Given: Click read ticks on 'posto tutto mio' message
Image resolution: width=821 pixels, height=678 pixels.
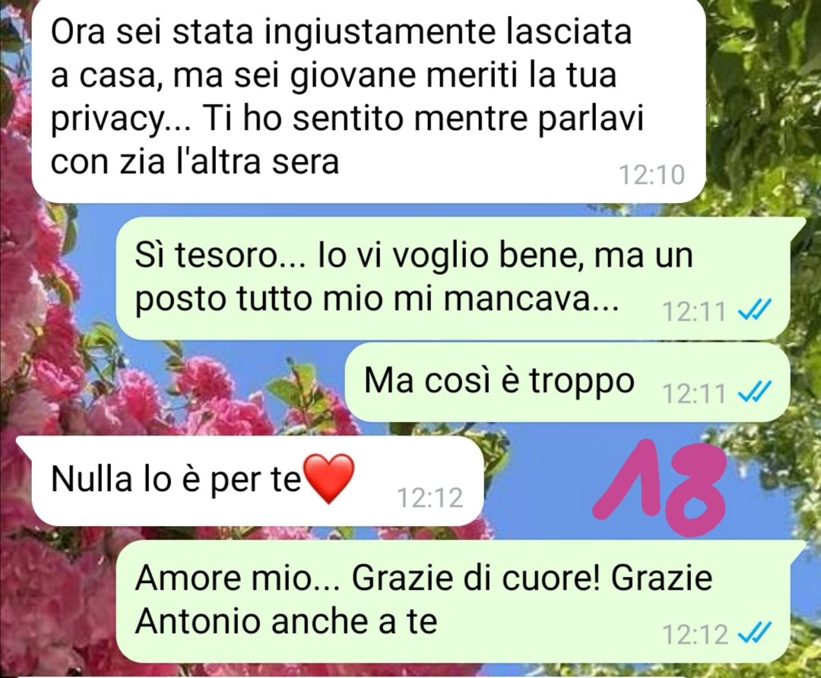Looking at the screenshot, I should 753,312.
